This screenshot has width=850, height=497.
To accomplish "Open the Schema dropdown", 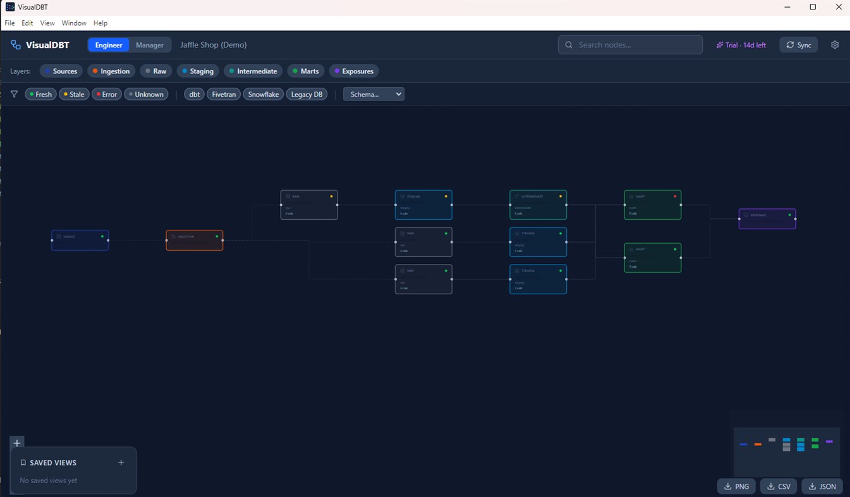I will [373, 94].
